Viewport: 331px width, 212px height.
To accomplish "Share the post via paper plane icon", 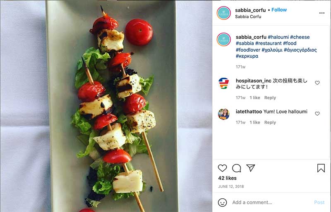I will pos(251,168).
